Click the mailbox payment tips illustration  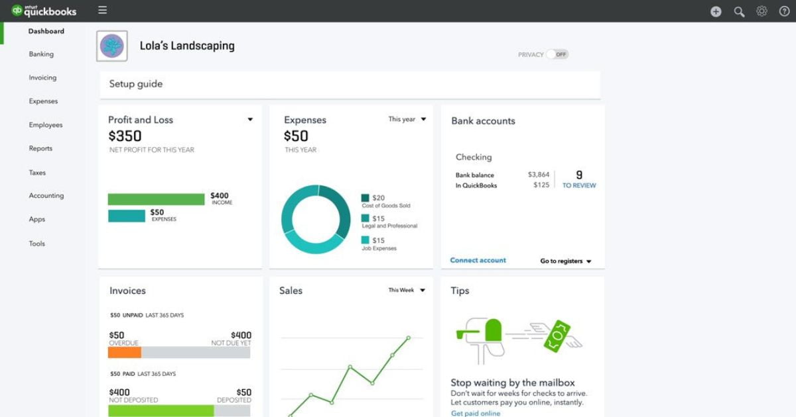pyautogui.click(x=519, y=340)
